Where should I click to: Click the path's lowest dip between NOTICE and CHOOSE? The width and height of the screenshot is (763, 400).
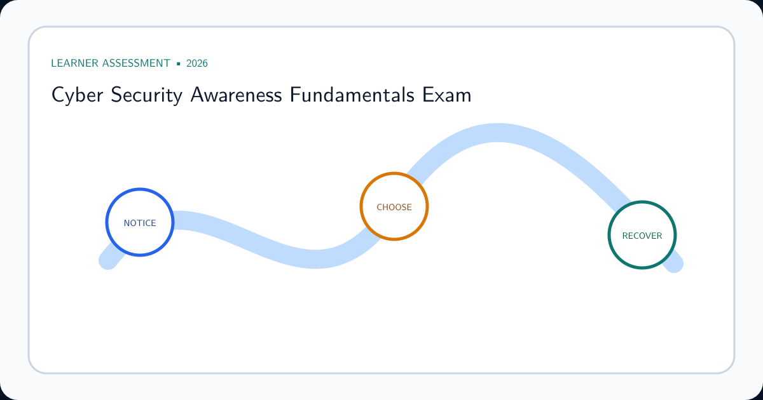315,258
